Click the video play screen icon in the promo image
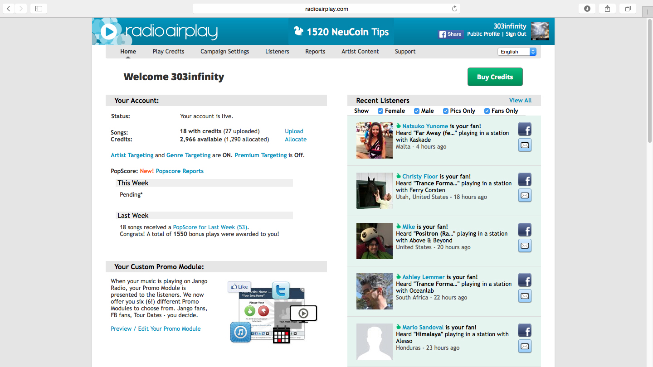The image size is (653, 367). point(303,314)
